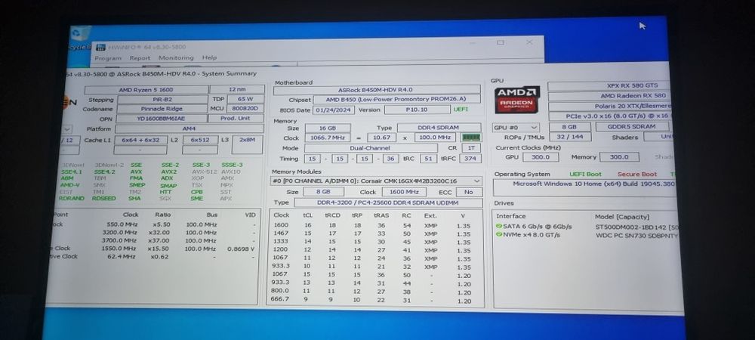This screenshot has height=340, width=755.
Task: Select the Cache L1 value 6x64 + 6x32
Action: (141, 140)
